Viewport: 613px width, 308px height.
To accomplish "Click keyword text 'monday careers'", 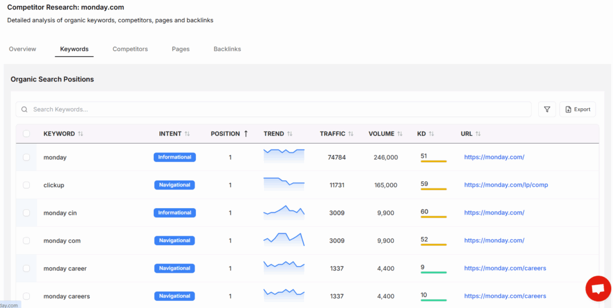I will (x=67, y=296).
